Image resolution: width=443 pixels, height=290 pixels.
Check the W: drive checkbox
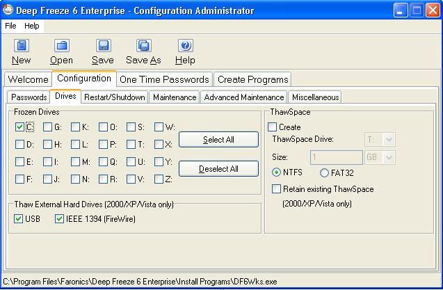(159, 127)
